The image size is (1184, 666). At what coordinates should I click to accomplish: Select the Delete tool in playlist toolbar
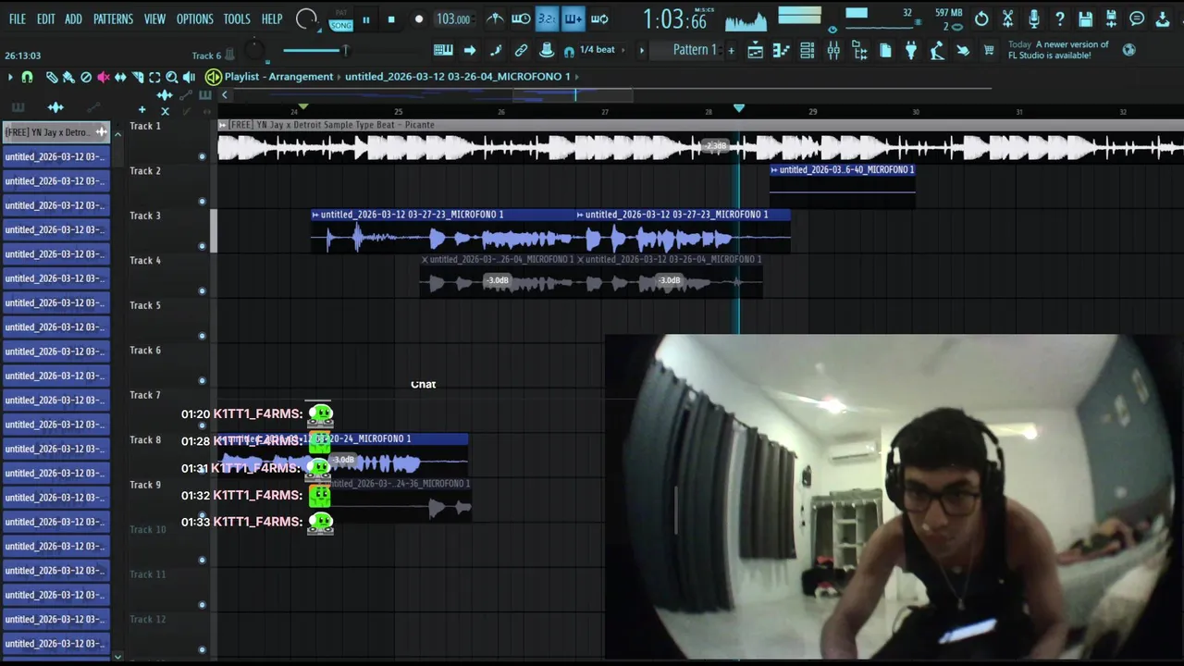tap(86, 78)
